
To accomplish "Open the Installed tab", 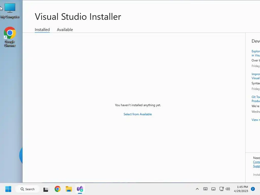I will (x=42, y=29).
